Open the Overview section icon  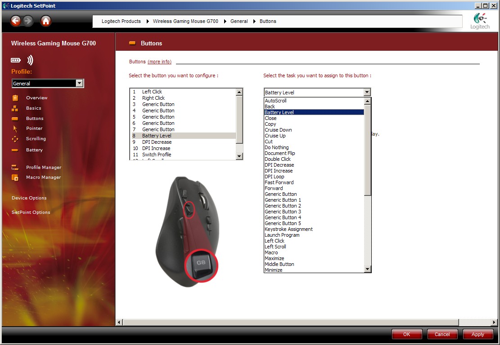[x=15, y=98]
